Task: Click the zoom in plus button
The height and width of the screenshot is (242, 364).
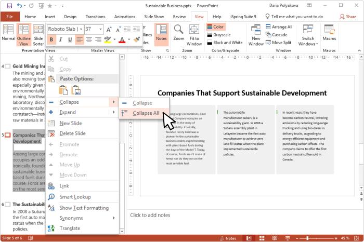Action: [x=336, y=238]
